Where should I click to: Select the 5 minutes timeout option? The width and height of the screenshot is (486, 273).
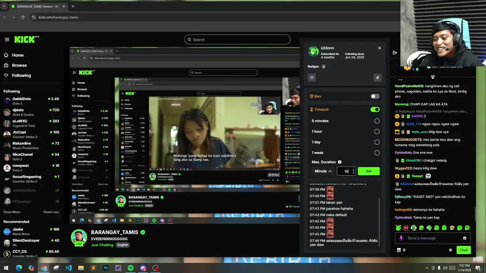377,121
